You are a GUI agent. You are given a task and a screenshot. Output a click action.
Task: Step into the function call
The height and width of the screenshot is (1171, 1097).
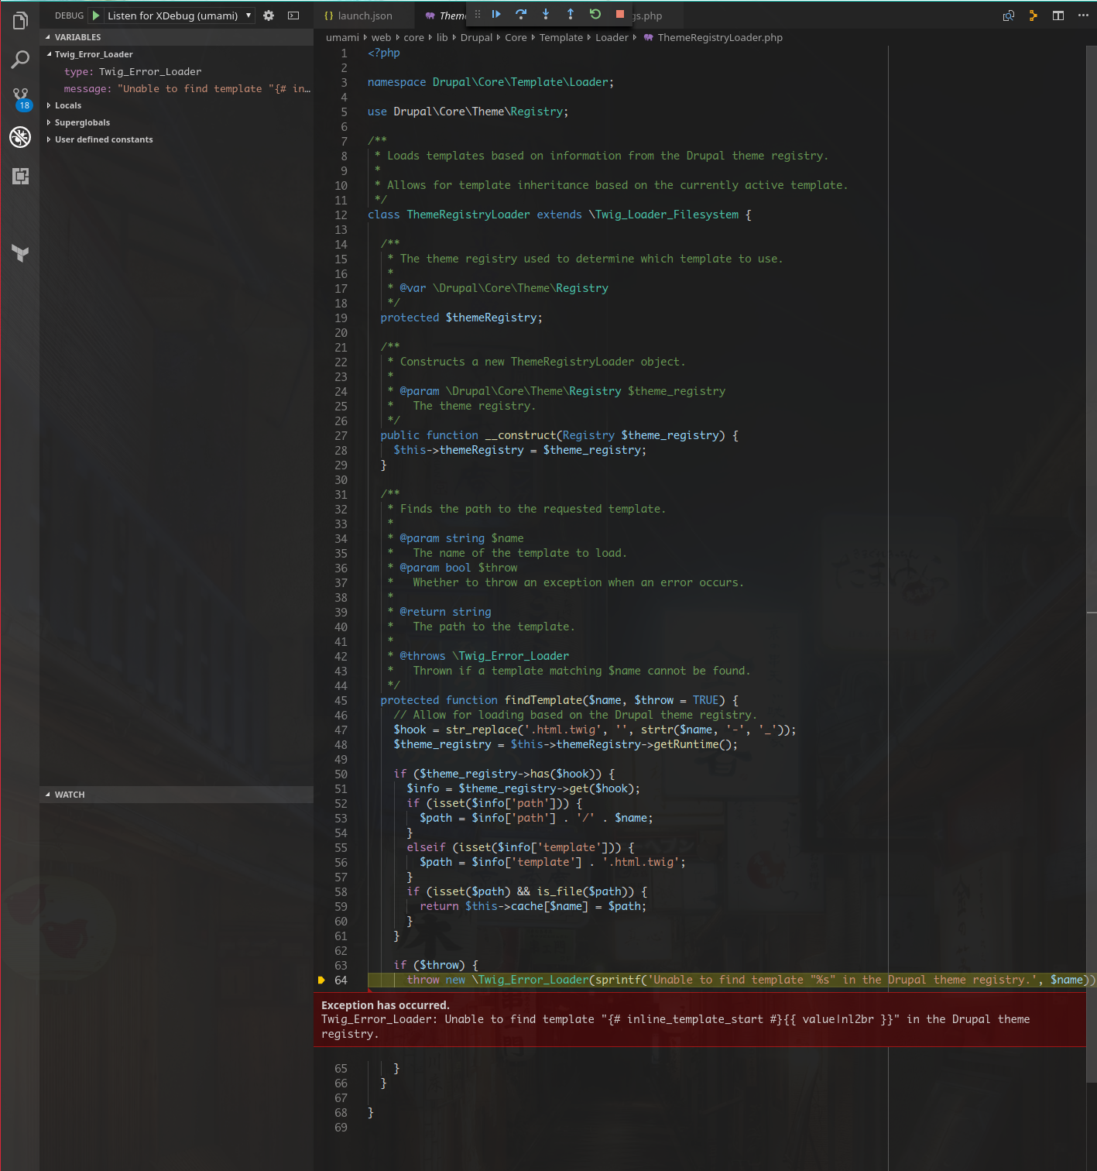546,14
